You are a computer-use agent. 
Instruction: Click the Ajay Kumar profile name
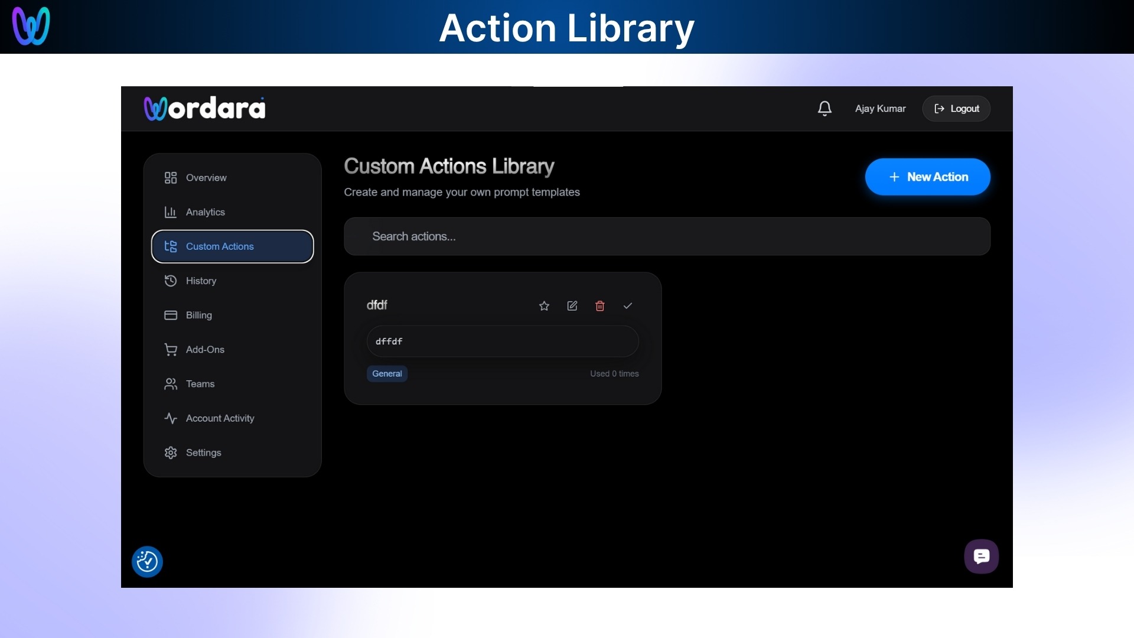(880, 108)
